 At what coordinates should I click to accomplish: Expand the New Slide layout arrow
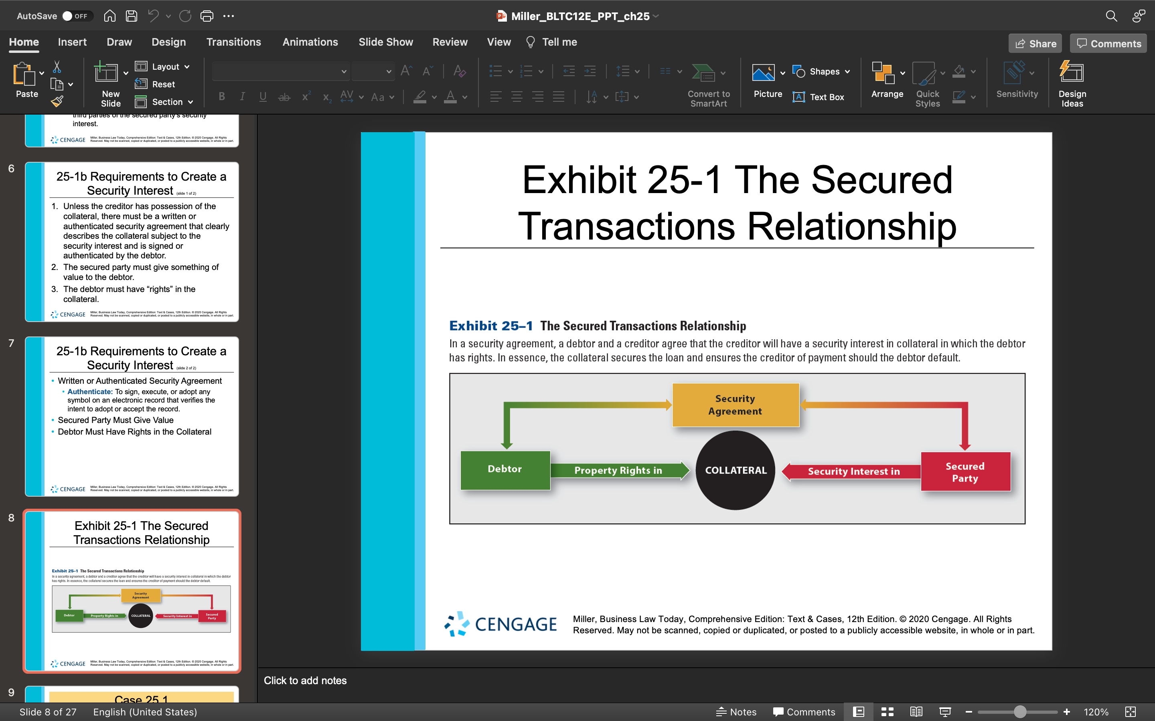click(126, 73)
